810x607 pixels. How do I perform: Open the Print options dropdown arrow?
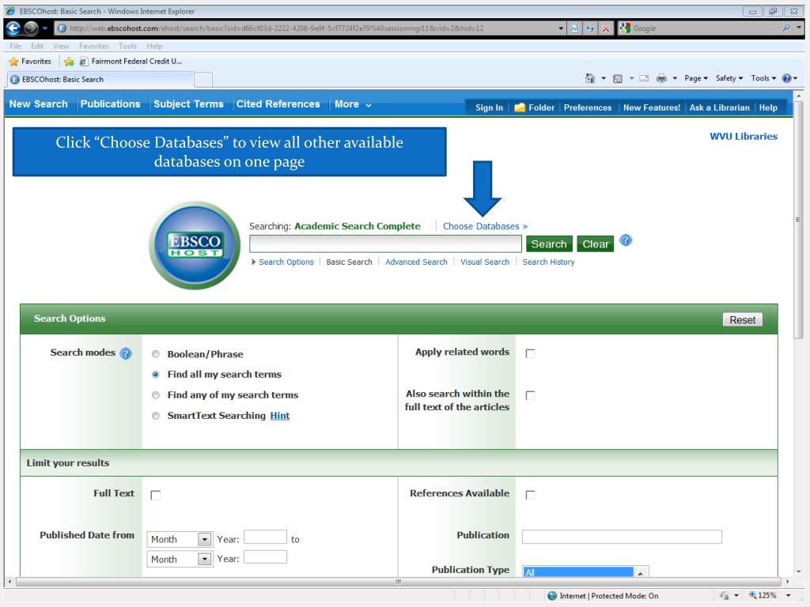click(x=675, y=78)
